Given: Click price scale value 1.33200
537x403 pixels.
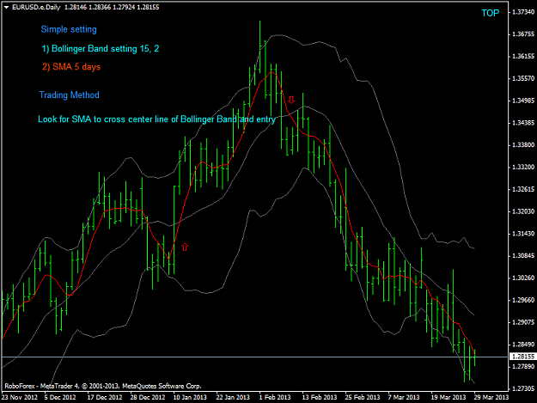Looking at the screenshot, I should [x=523, y=167].
